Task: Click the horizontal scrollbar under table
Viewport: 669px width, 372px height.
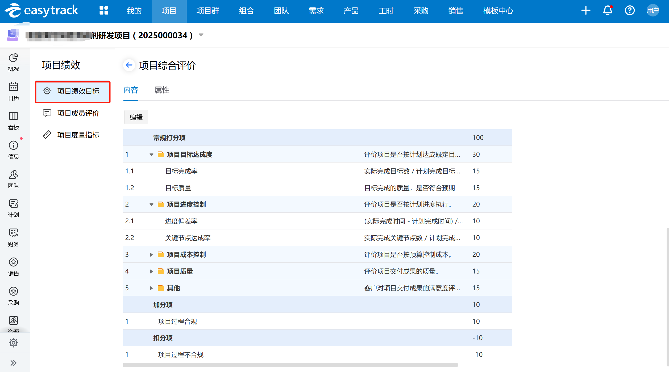Action: coord(290,365)
